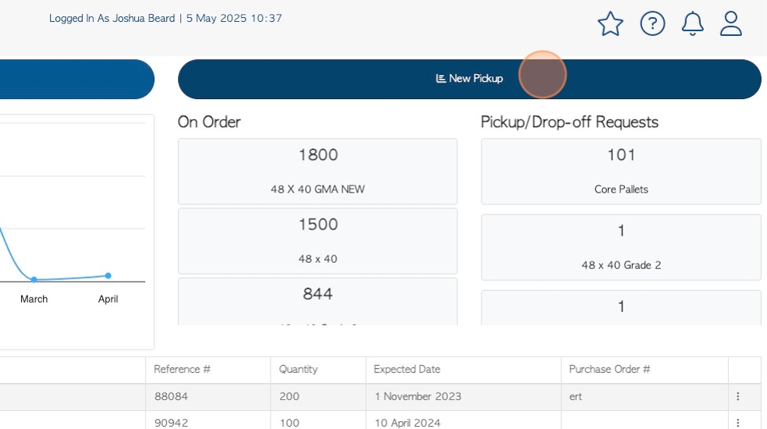Open the user profile icon
The image size is (767, 429).
pos(731,23)
